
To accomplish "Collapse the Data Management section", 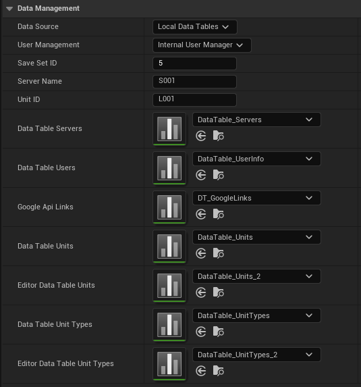I will tap(9, 9).
